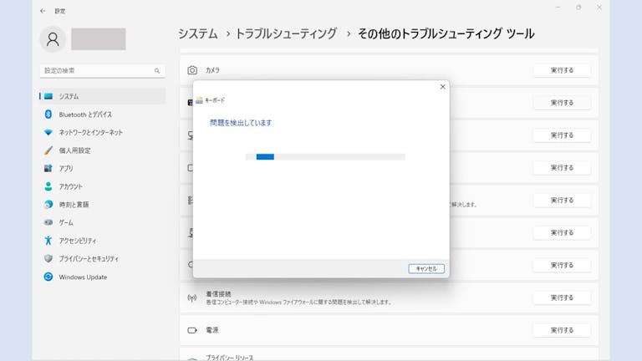Click the detection progress bar
This screenshot has width=642, height=361.
(x=325, y=157)
